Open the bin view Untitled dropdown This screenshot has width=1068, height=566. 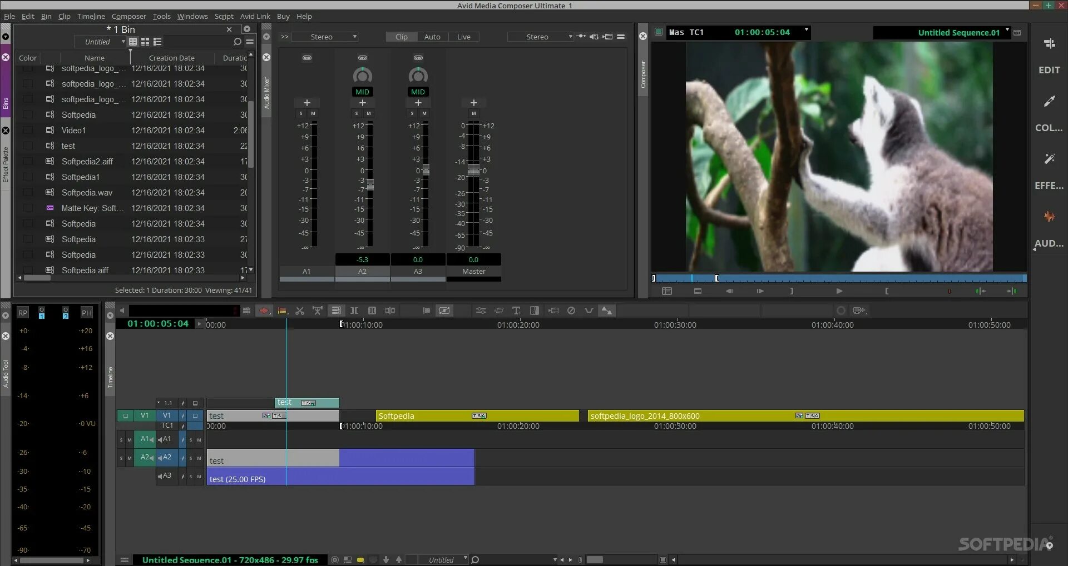coord(100,42)
